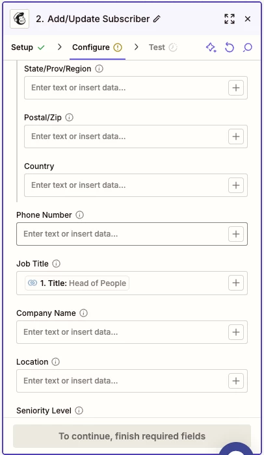Insert data into Country field via plus
Screen dimensions: 264x455
coord(236,185)
